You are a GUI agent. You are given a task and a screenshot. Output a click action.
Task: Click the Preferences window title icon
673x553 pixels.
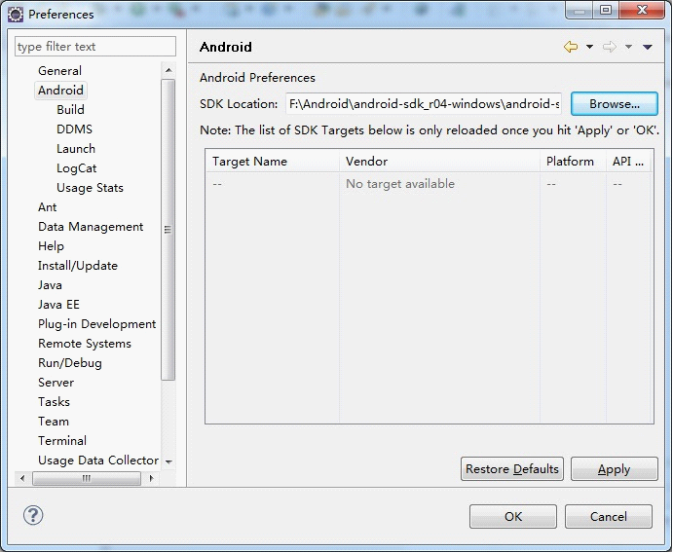16,15
